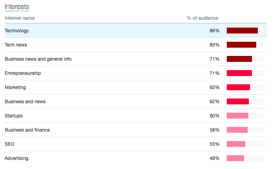Click the Entrepreneurship 71% red bar
The height and width of the screenshot is (169, 274).
[239, 73]
